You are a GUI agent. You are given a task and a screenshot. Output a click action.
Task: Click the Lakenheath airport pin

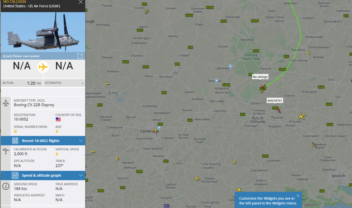pos(230,67)
